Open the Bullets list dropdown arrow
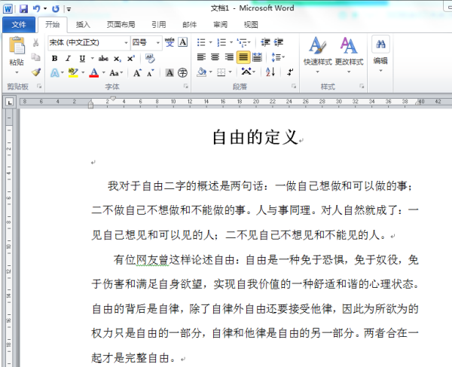The image size is (452, 367). tap(210, 43)
